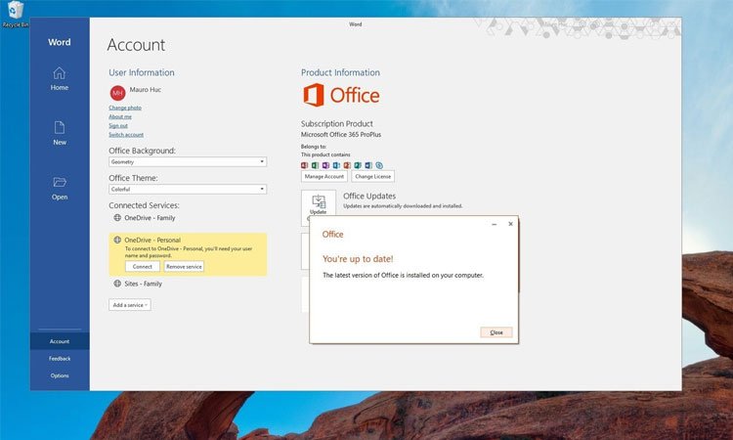Click the MH user avatar
This screenshot has height=440, width=733.
(x=120, y=92)
